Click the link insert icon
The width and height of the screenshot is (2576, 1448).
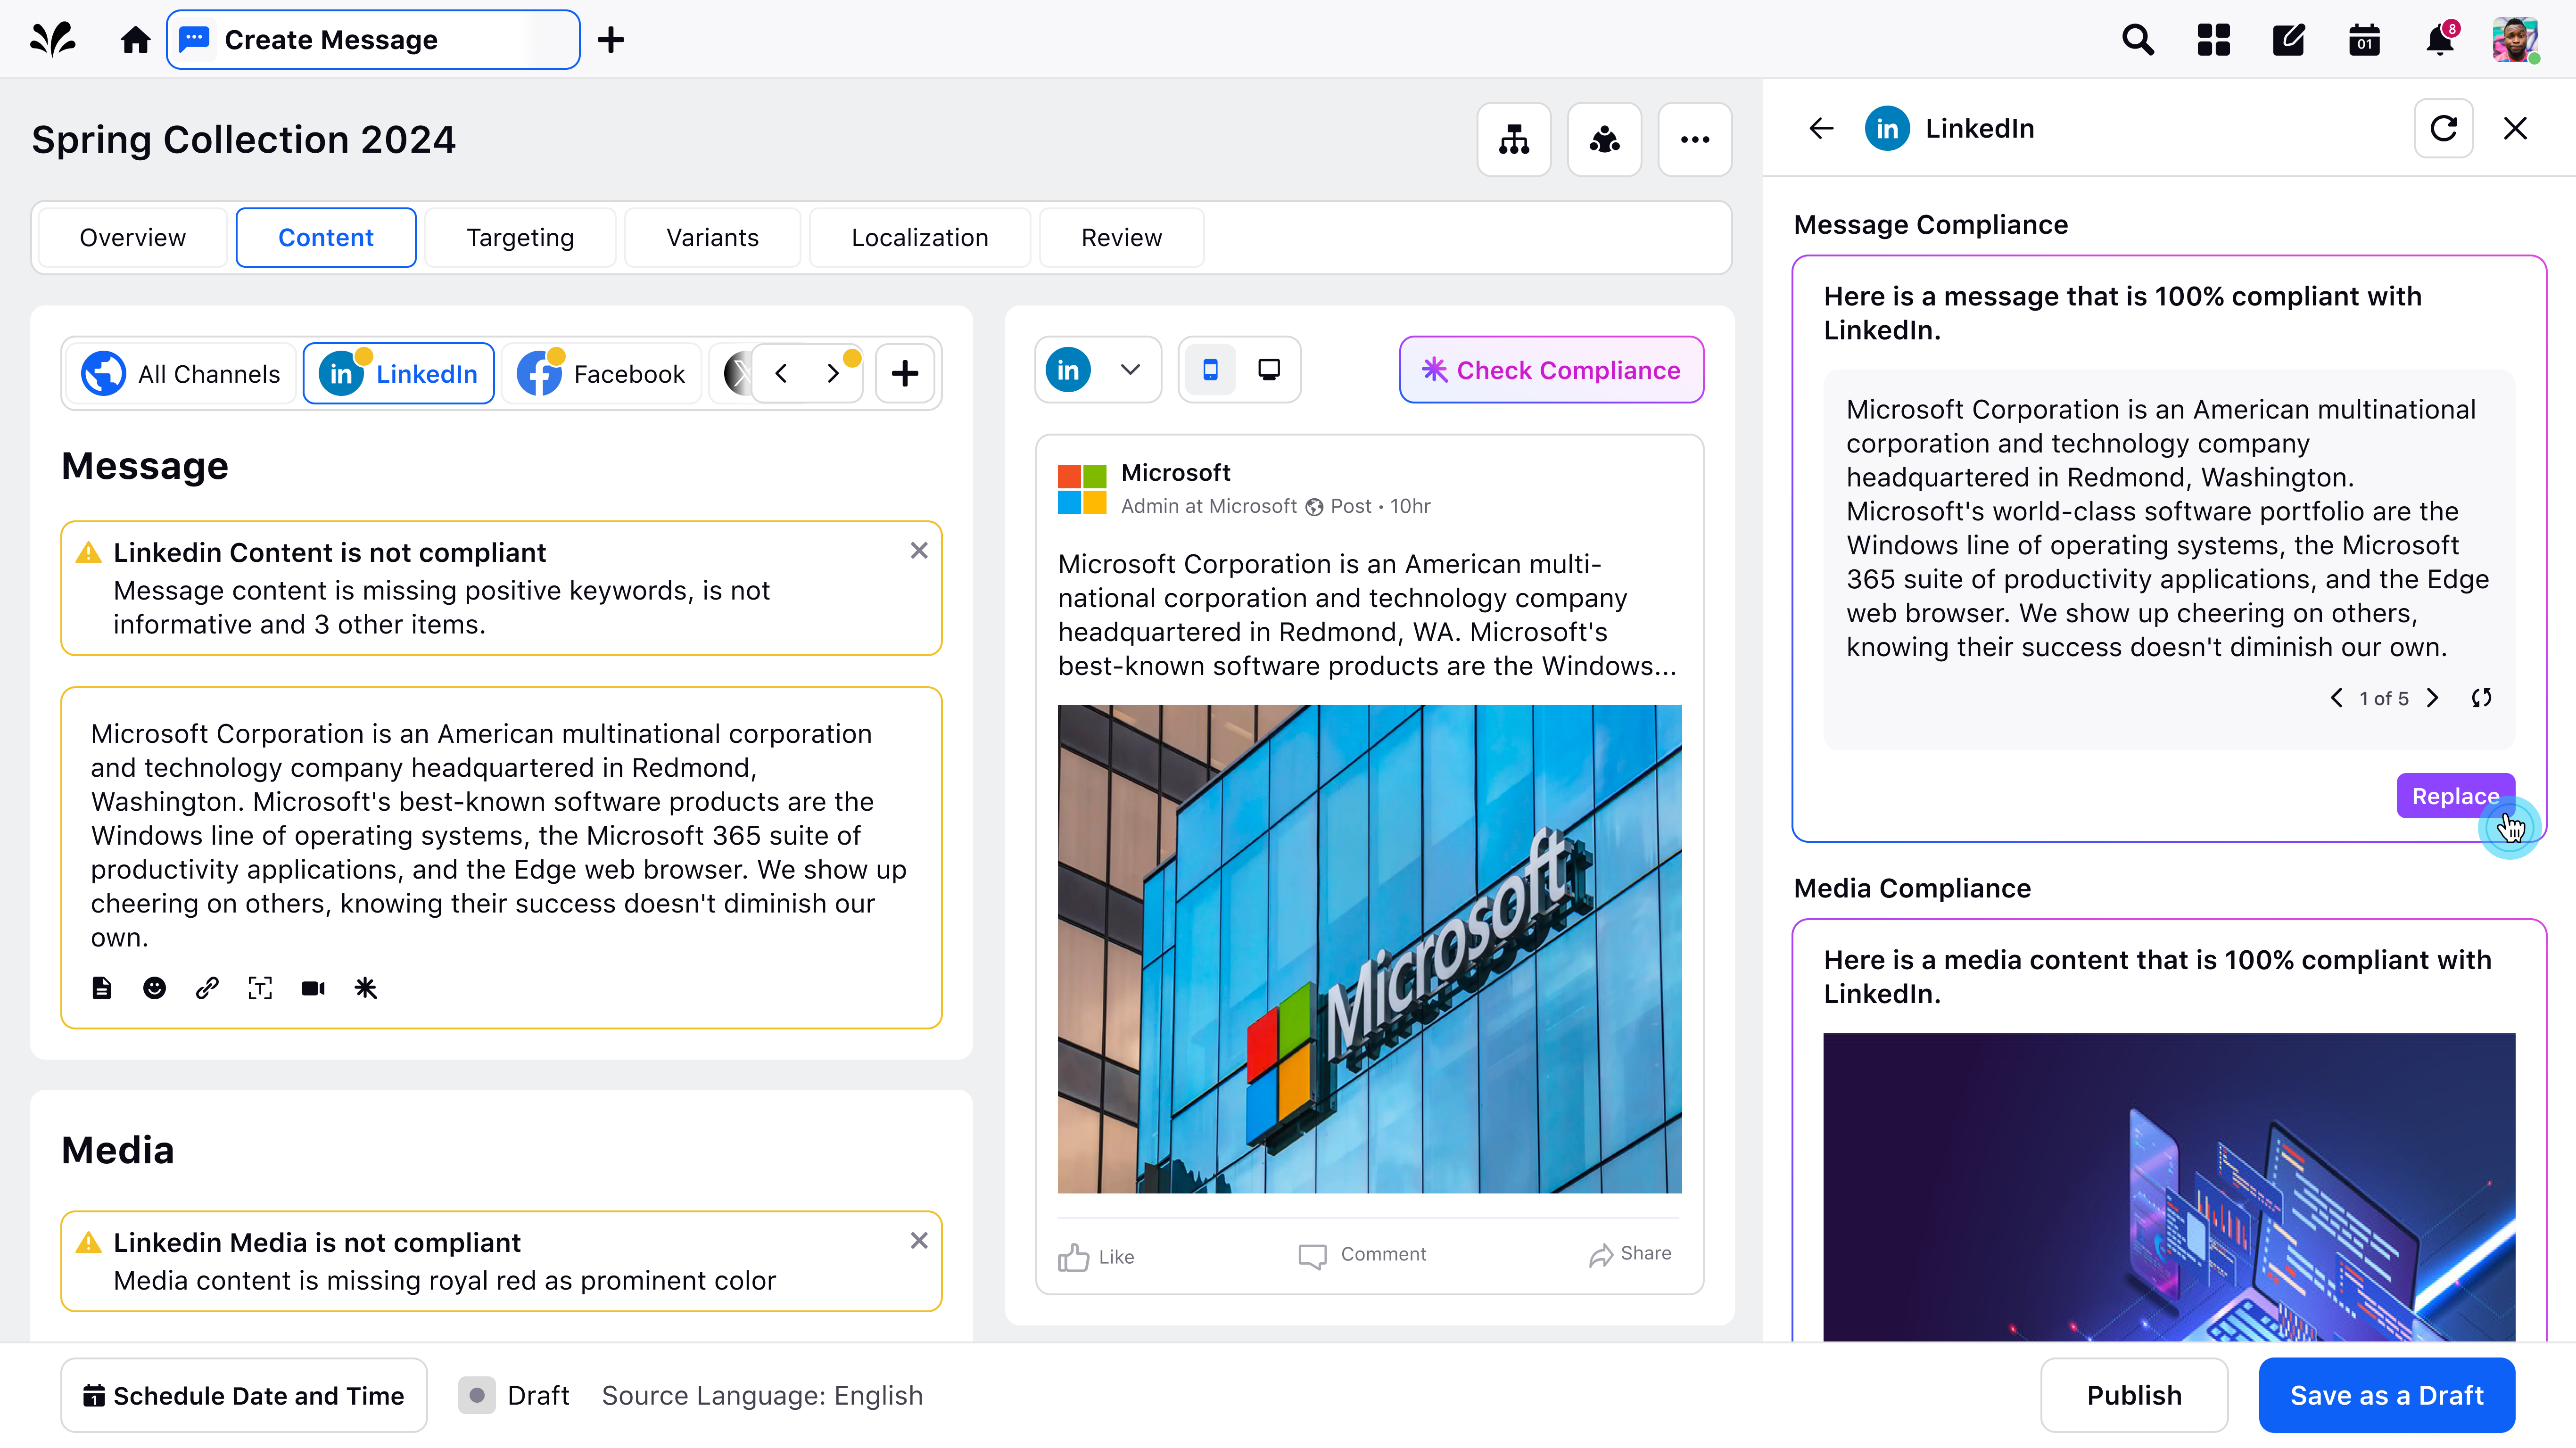[207, 988]
